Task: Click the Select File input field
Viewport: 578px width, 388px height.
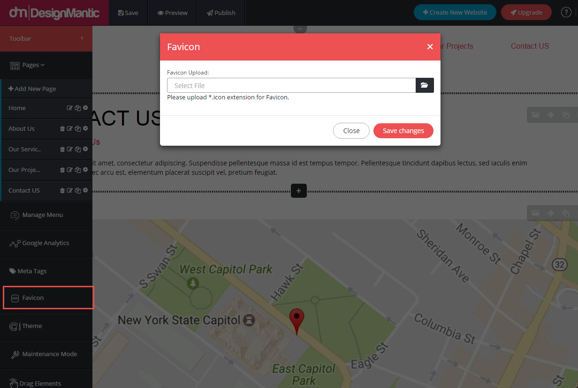Action: 291,85
